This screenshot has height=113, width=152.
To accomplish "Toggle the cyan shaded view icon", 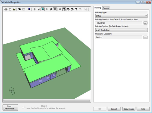I will 43,9.
